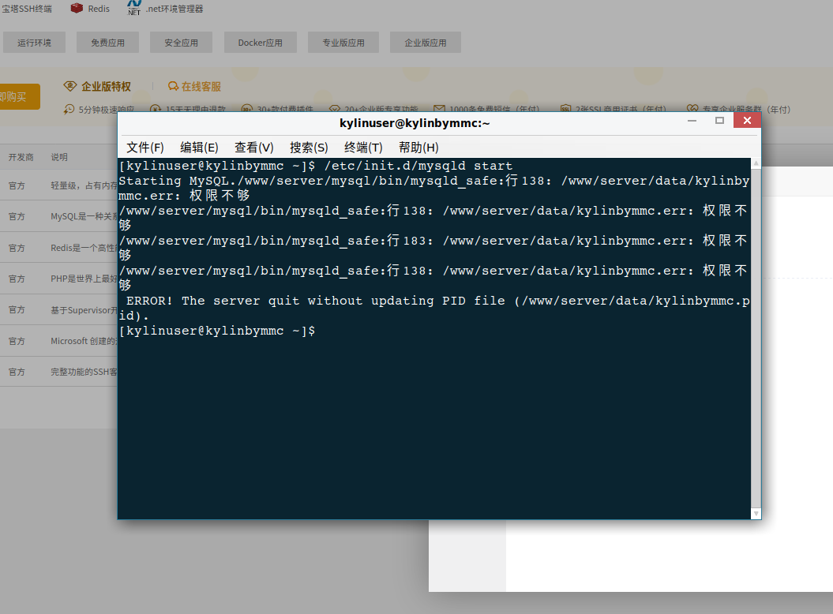This screenshot has height=614, width=833.
Task: Click the 在线客服 chat bubble icon
Action: 173,86
